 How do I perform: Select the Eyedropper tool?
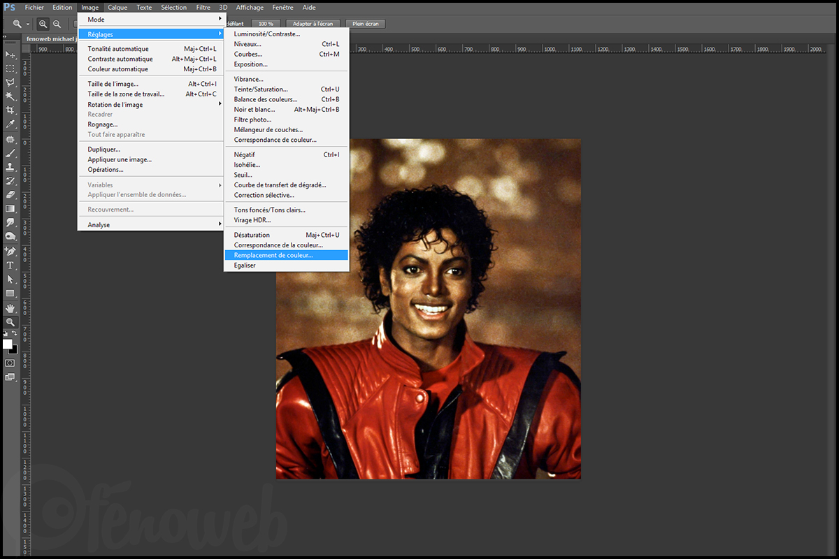tap(10, 124)
